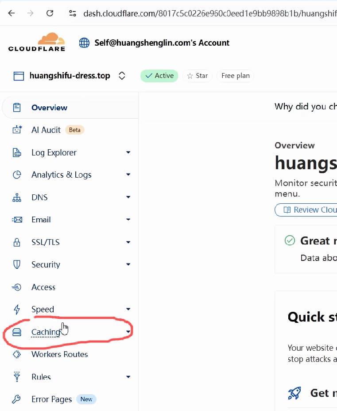Click the Free plan badge
Screen dimensions: 337x411
pyautogui.click(x=235, y=76)
